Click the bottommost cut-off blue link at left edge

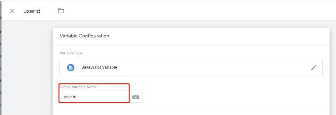click(1, 104)
